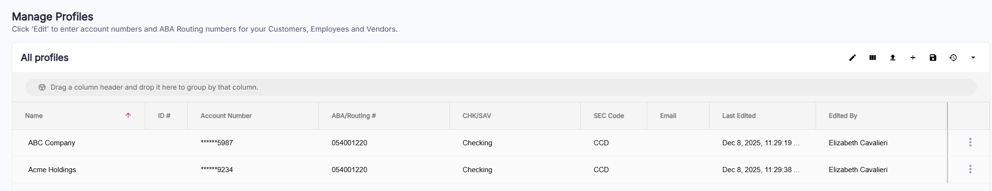The height and width of the screenshot is (191, 992).
Task: Click the save floppy disk icon
Action: [x=933, y=58]
